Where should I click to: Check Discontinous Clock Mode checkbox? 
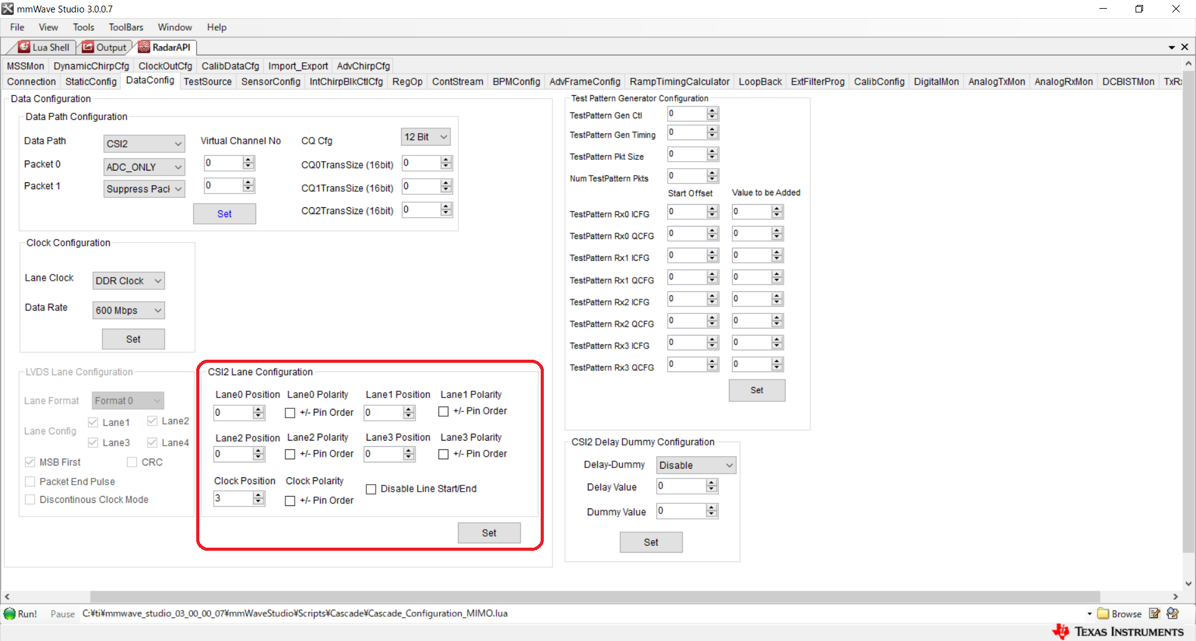(x=30, y=500)
